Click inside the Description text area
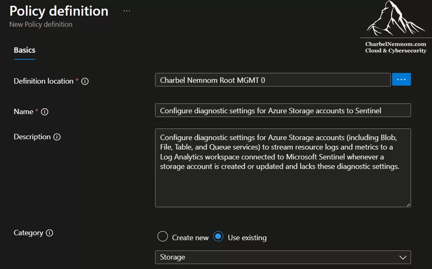Image resolution: width=432 pixels, height=269 pixels. coord(283,168)
